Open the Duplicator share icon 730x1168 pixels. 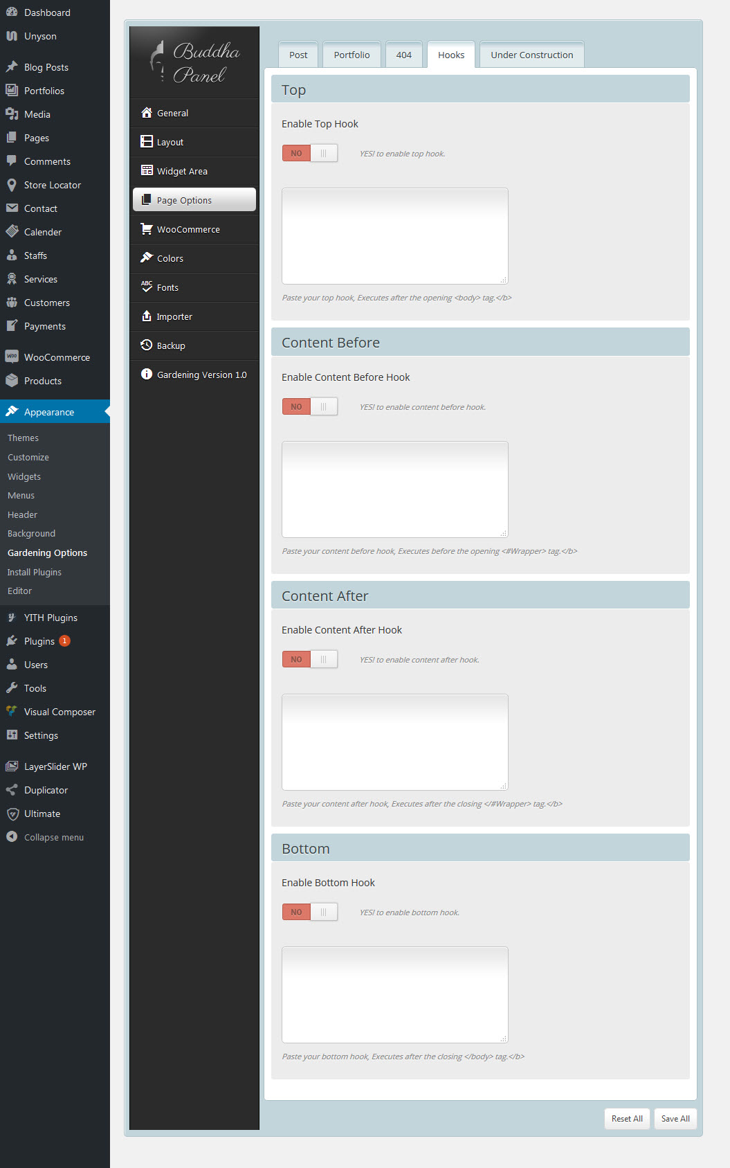pos(12,790)
